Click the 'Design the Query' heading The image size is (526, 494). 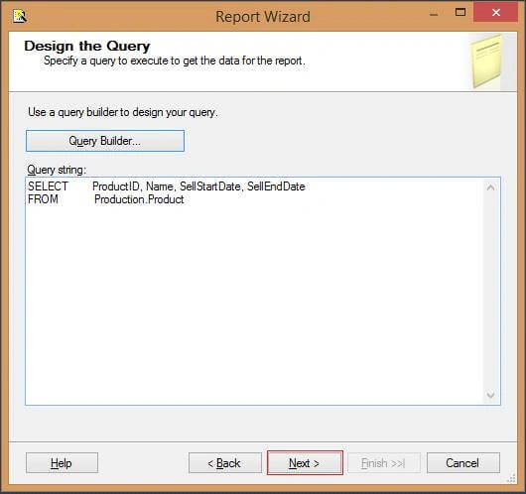[87, 46]
